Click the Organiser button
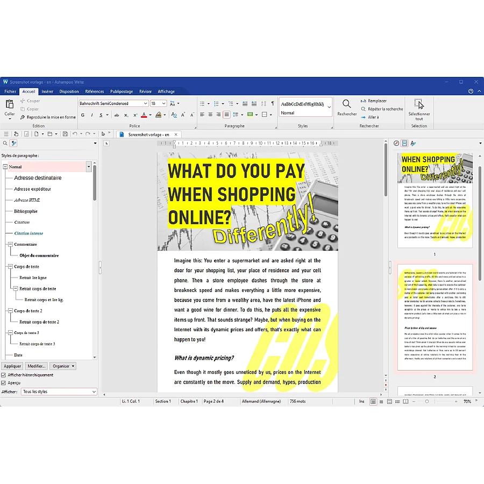484x484 pixels. point(63,366)
